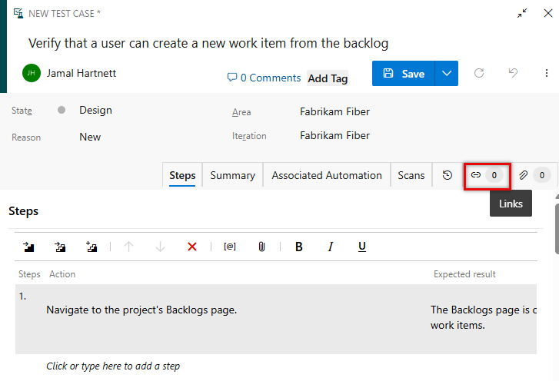Toggle bold text formatting
This screenshot has width=559, height=381.
(x=299, y=247)
